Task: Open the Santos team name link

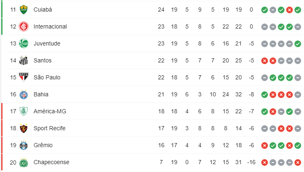Action: click(42, 60)
